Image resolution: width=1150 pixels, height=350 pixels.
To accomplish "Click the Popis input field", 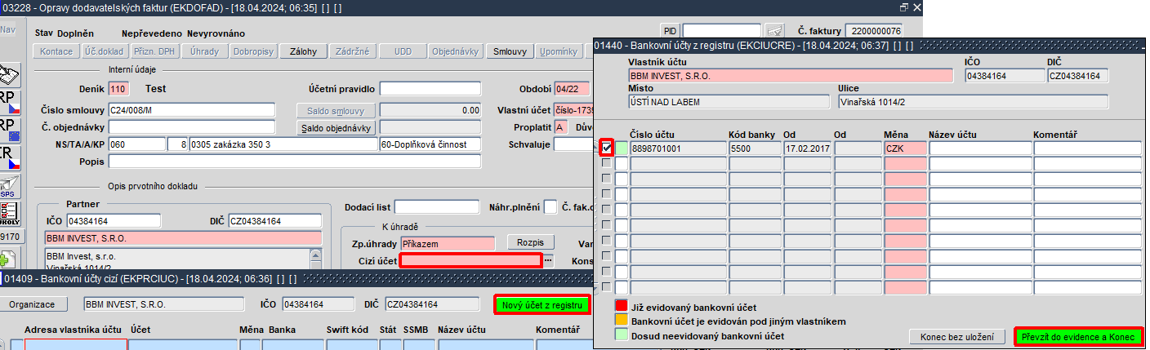I will coord(294,162).
